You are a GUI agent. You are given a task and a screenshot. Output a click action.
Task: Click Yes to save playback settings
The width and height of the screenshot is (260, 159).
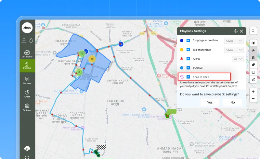click(210, 102)
